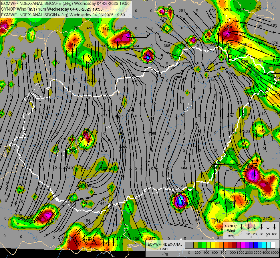Click the station value 428 on map

pyautogui.click(x=247, y=132)
